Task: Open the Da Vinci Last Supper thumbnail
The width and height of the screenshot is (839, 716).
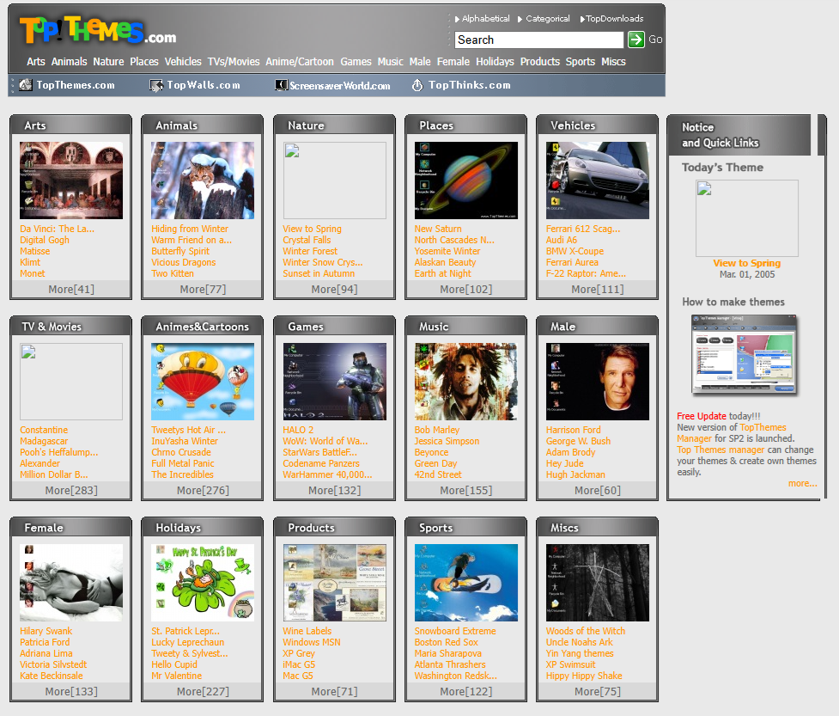Action: pos(71,181)
